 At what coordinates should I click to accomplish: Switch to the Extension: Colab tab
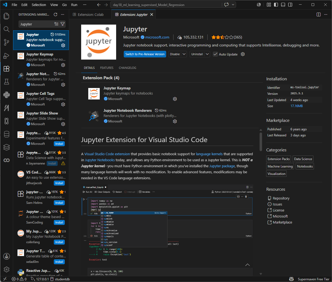(90, 14)
